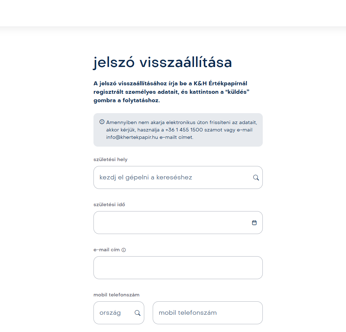Focus the születési hely search input

(x=173, y=178)
